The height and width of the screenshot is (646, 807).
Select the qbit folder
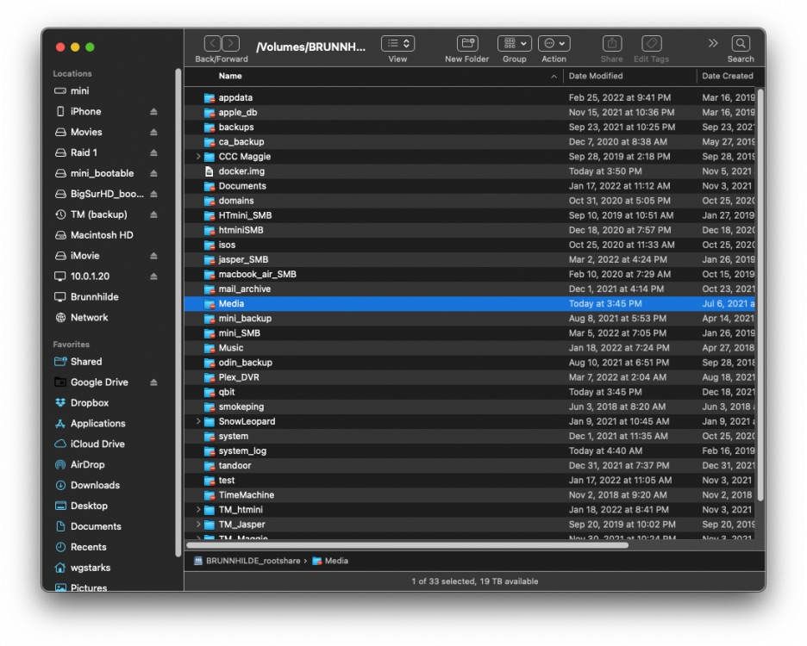coord(469,392)
